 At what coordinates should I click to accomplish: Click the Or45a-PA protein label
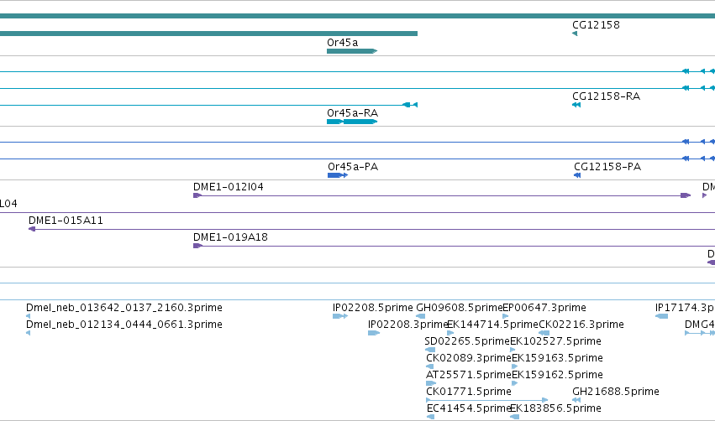(353, 167)
